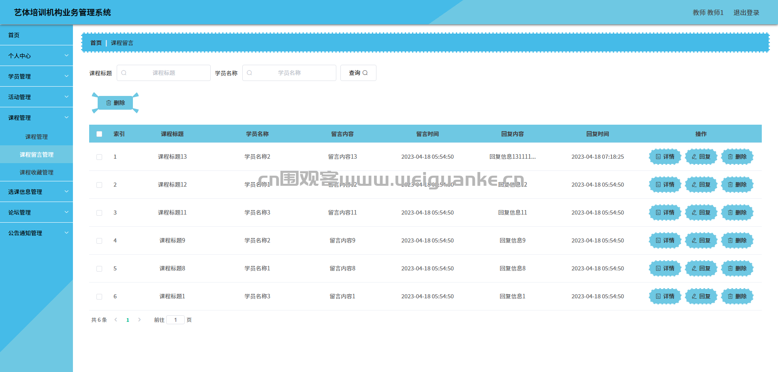This screenshot has width=778, height=372.
Task: Select page 1 in pagination
Action: pyautogui.click(x=128, y=320)
